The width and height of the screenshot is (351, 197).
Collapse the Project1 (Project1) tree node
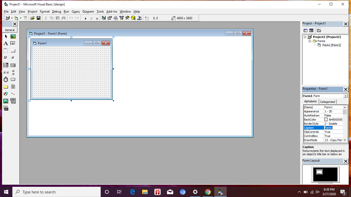(305, 37)
